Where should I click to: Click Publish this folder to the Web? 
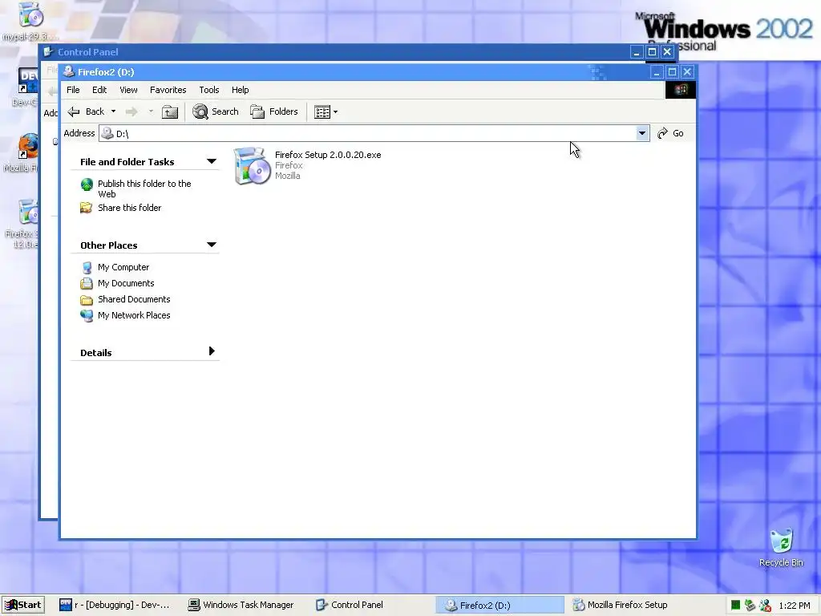pos(144,188)
